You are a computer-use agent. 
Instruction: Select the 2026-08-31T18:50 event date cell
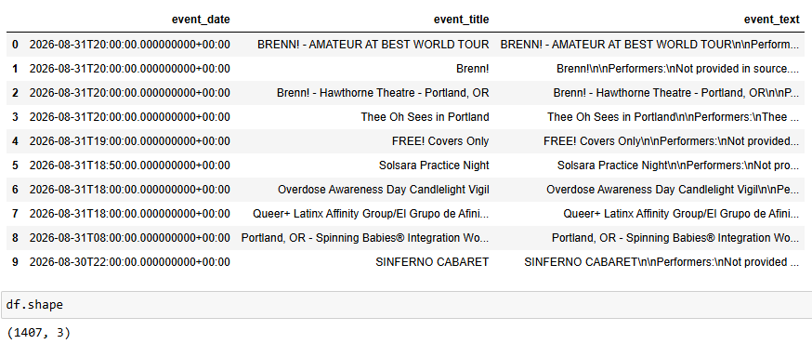129,165
